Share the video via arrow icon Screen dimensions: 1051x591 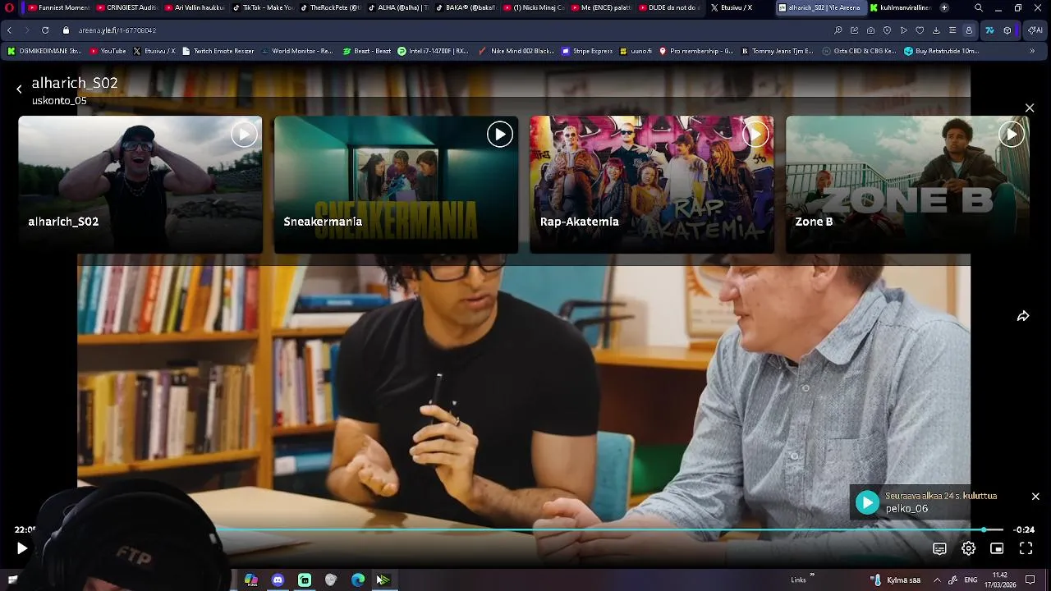tap(1023, 316)
